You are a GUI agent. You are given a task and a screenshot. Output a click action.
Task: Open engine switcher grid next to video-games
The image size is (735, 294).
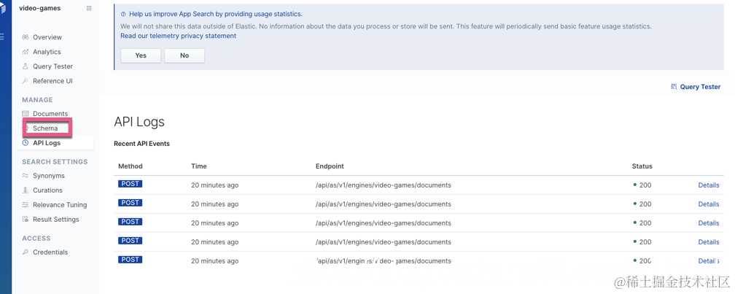[x=89, y=9]
